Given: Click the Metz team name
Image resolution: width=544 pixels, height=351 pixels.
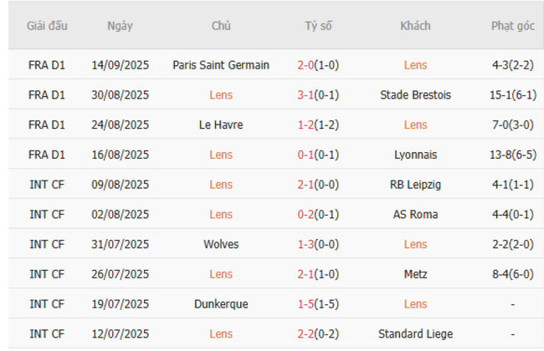Looking at the screenshot, I should click(x=415, y=274).
